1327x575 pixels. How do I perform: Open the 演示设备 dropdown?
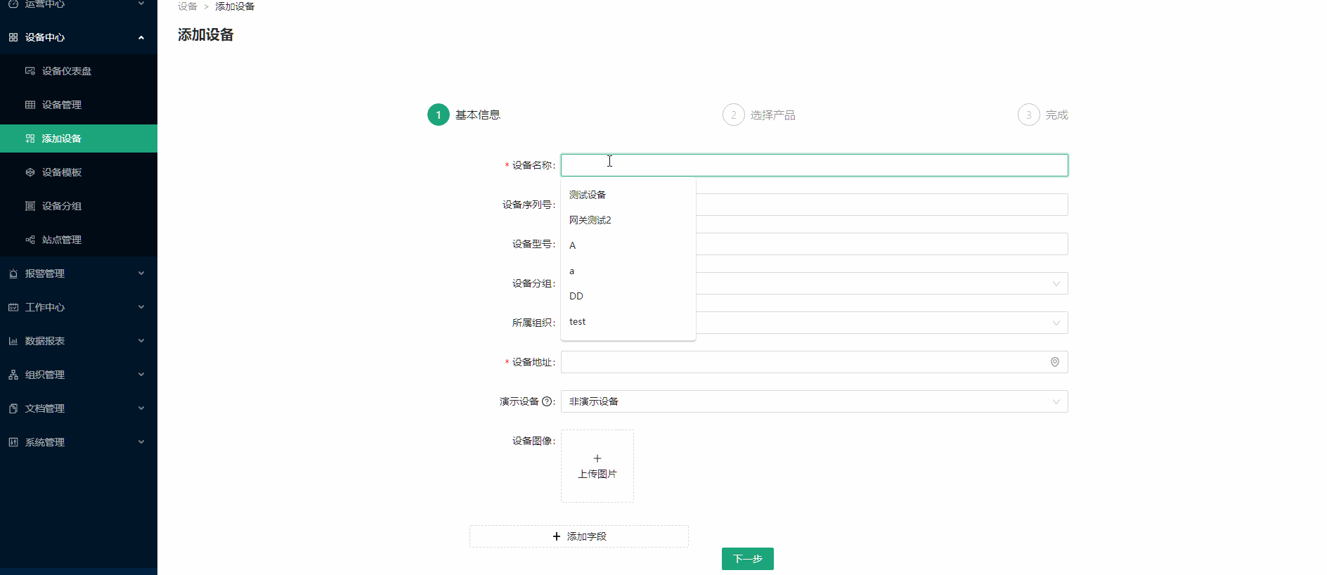(814, 401)
